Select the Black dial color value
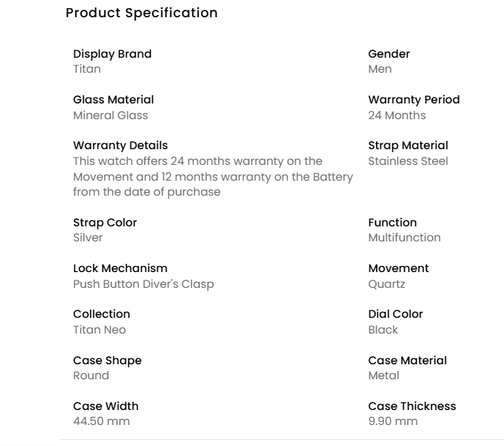The height and width of the screenshot is (446, 504). (x=382, y=330)
